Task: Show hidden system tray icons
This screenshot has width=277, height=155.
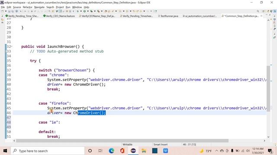Action: (216, 151)
